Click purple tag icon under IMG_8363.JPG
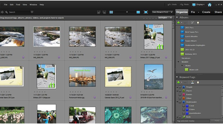 [59, 57]
